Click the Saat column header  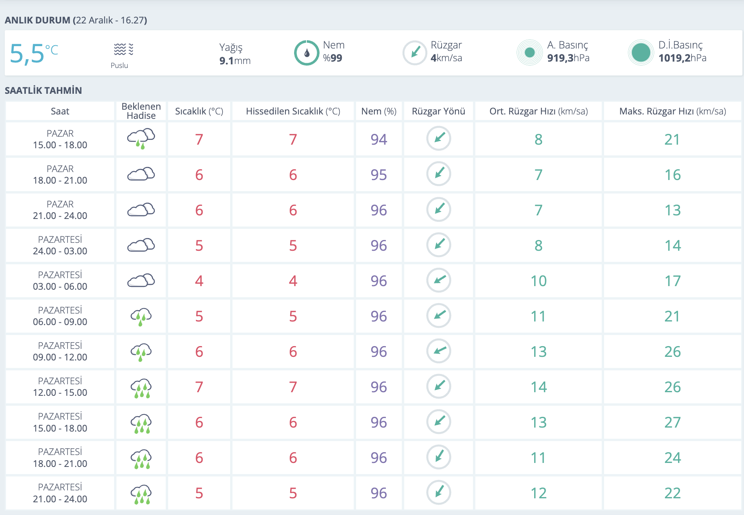point(60,111)
